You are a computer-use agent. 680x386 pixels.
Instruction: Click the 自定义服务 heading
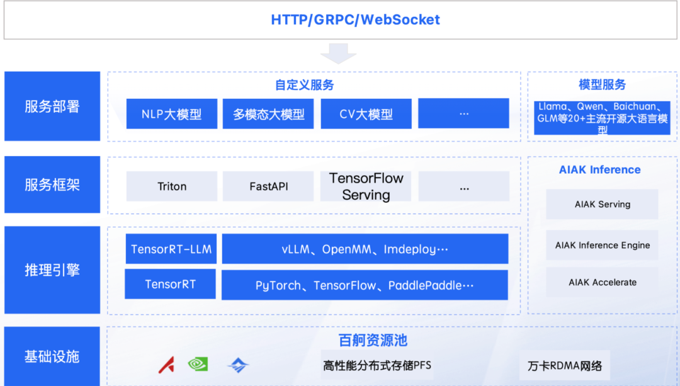pos(305,85)
